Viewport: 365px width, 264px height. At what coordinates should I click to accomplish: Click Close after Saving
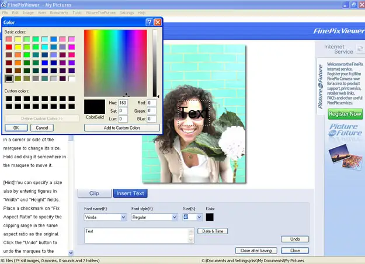[x=256, y=251]
